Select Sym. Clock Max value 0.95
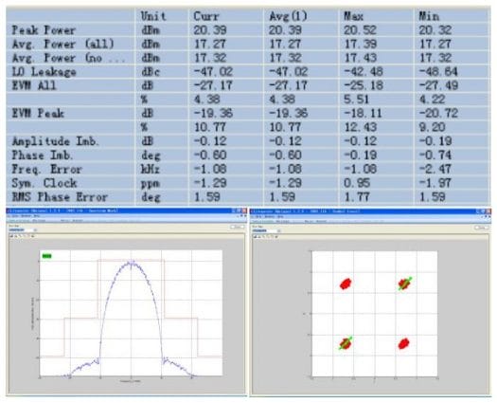 pyautogui.click(x=357, y=183)
